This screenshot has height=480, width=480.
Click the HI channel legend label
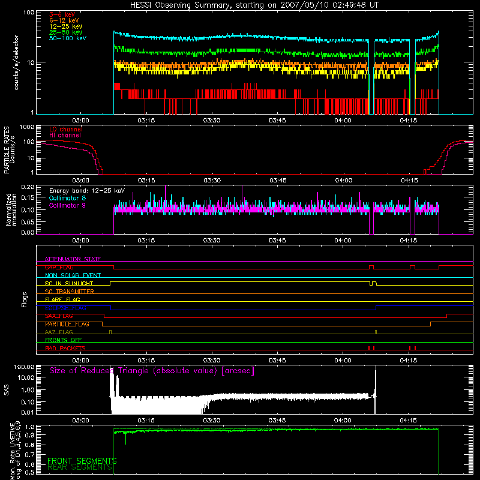tap(65, 136)
